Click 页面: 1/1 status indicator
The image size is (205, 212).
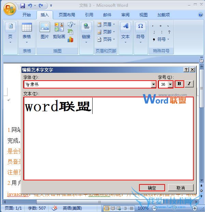13,208
